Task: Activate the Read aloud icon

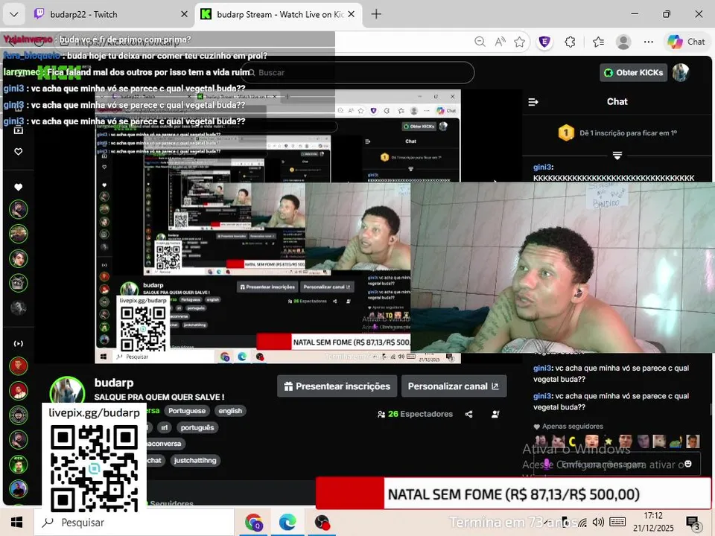Action: coord(500,42)
